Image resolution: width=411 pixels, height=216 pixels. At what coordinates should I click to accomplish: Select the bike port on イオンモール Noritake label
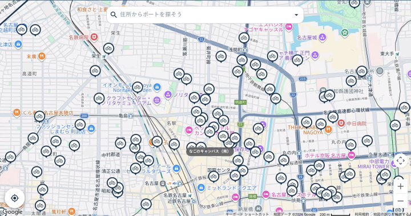(138, 87)
